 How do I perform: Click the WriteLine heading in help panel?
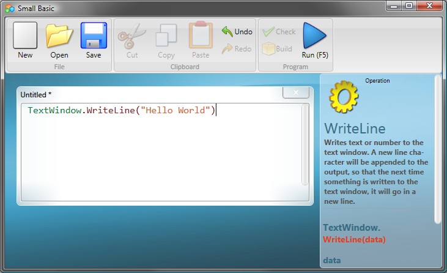[355, 129]
